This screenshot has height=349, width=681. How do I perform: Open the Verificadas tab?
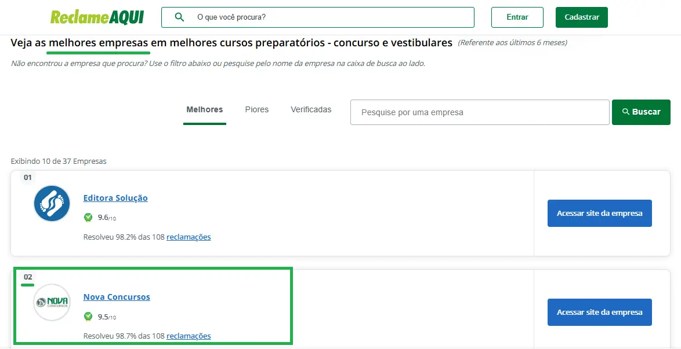(x=311, y=110)
